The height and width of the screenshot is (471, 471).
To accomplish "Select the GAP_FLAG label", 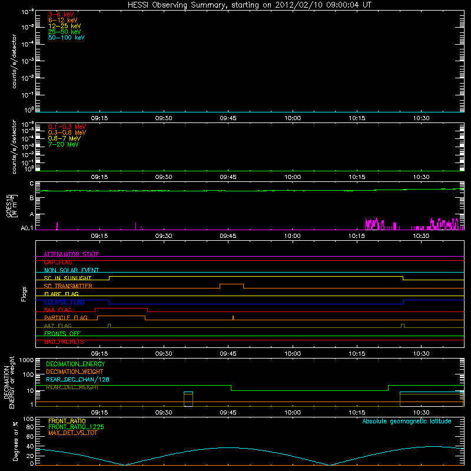I will [x=58, y=262].
